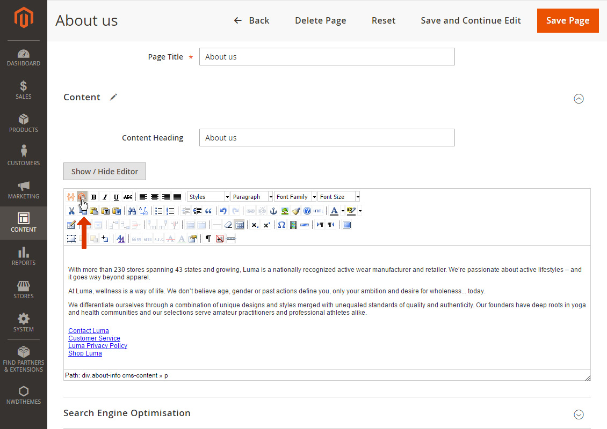Click the Insert Variable icon in the editor toolbar
The width and height of the screenshot is (607, 429).
coord(71,197)
